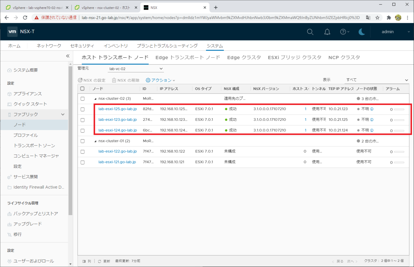
Task: Open Quick Start in sidebar
Action: click(30, 104)
